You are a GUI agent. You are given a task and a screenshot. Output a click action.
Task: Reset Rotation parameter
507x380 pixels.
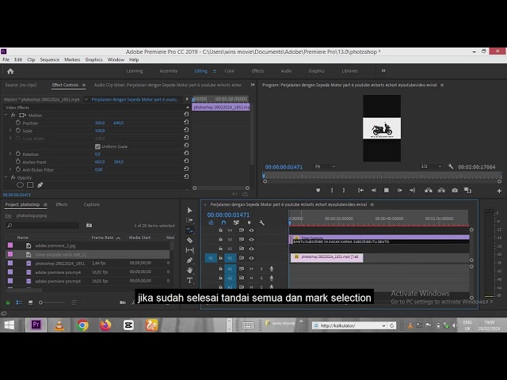pos(186,153)
